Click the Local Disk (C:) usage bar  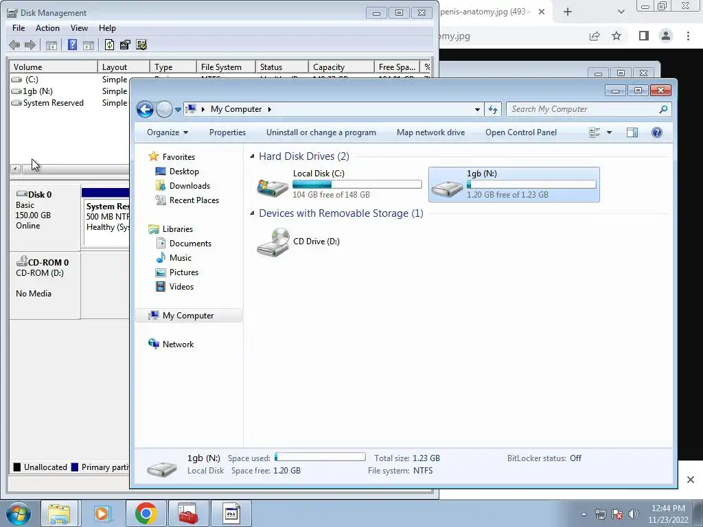[x=357, y=184]
